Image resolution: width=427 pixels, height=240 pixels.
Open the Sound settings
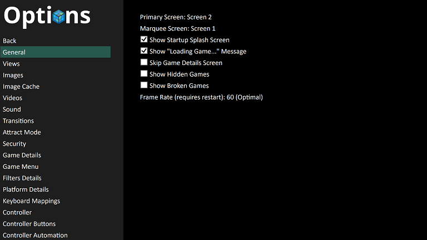[x=12, y=109]
